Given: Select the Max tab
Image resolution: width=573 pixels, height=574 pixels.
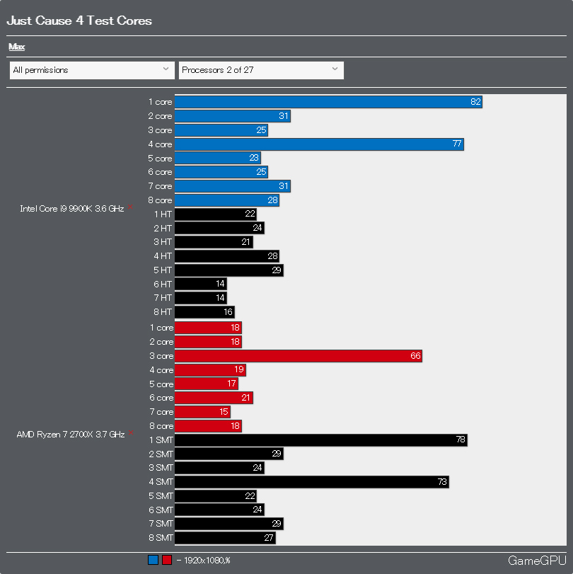Looking at the screenshot, I should (x=16, y=47).
